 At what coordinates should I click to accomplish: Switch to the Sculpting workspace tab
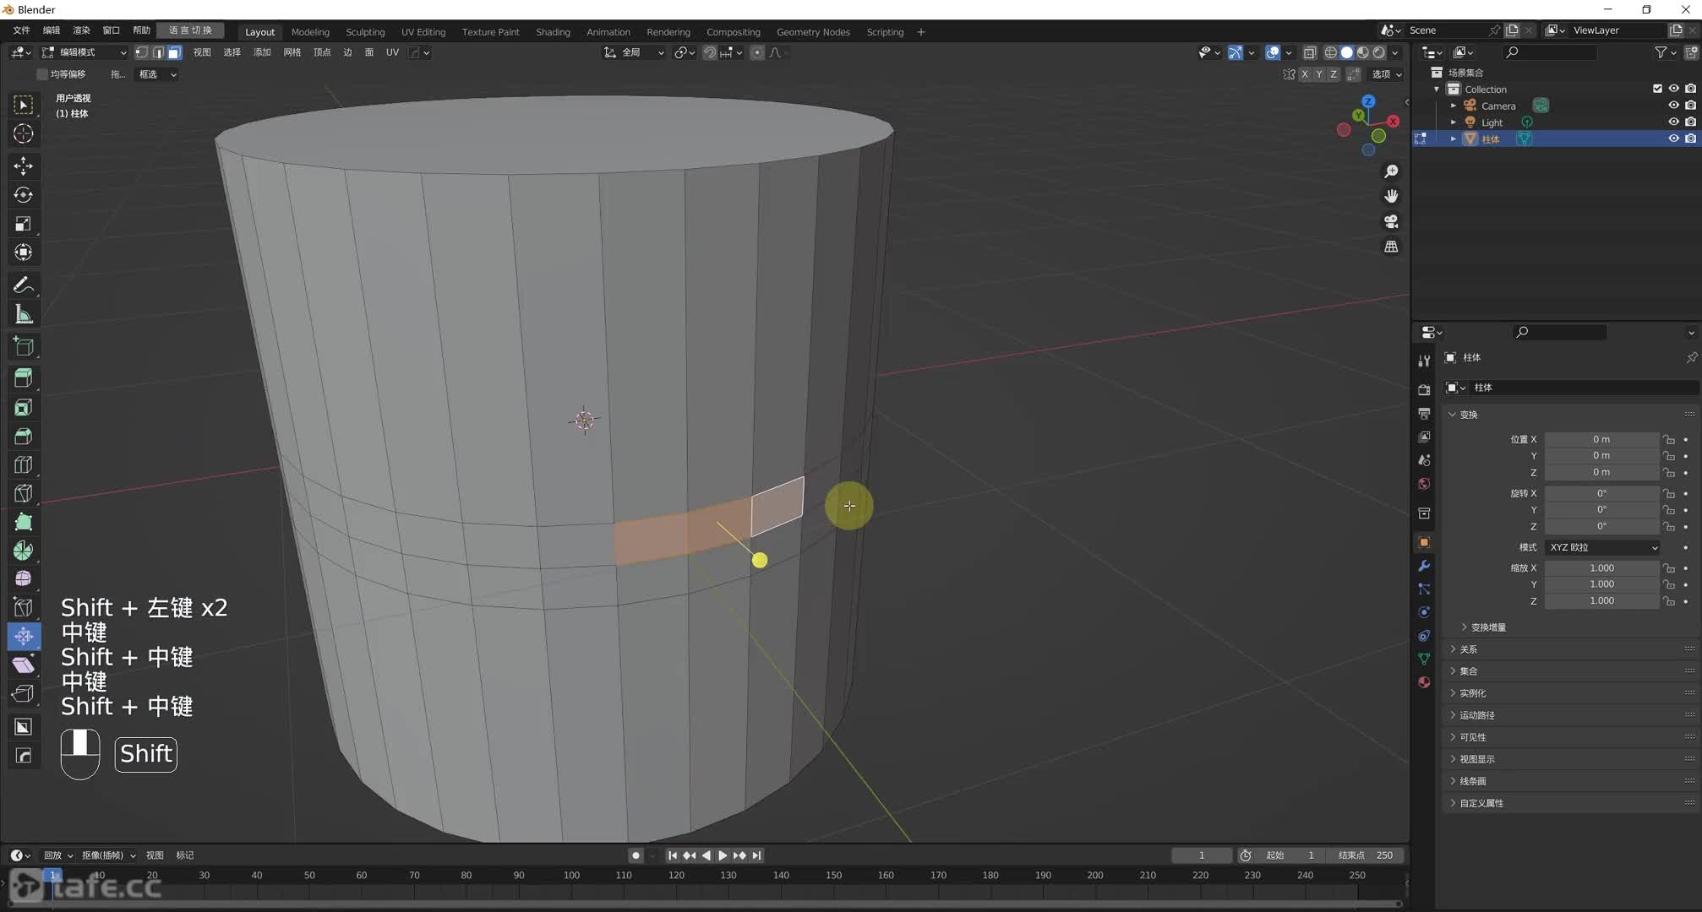point(365,32)
